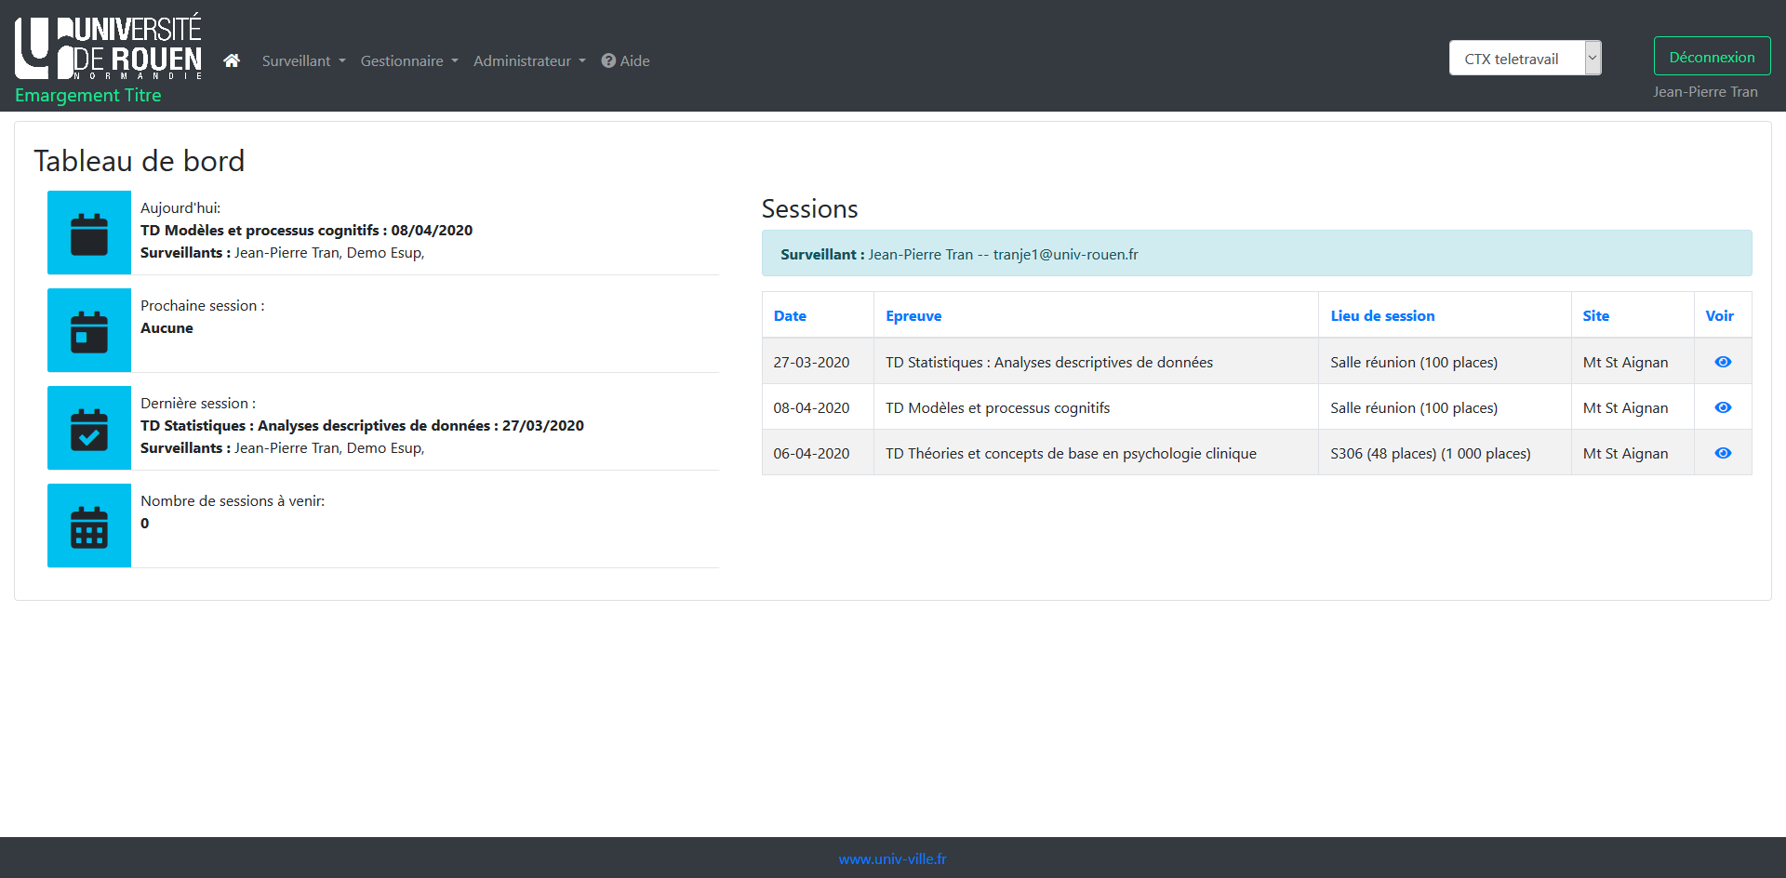The image size is (1786, 878).
Task: Click the Site column header
Action: coord(1595,316)
